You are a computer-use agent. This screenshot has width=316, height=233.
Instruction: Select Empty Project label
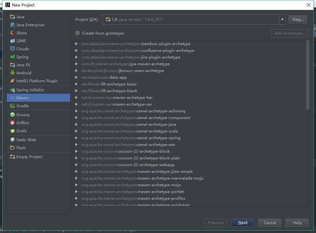[x=29, y=157]
